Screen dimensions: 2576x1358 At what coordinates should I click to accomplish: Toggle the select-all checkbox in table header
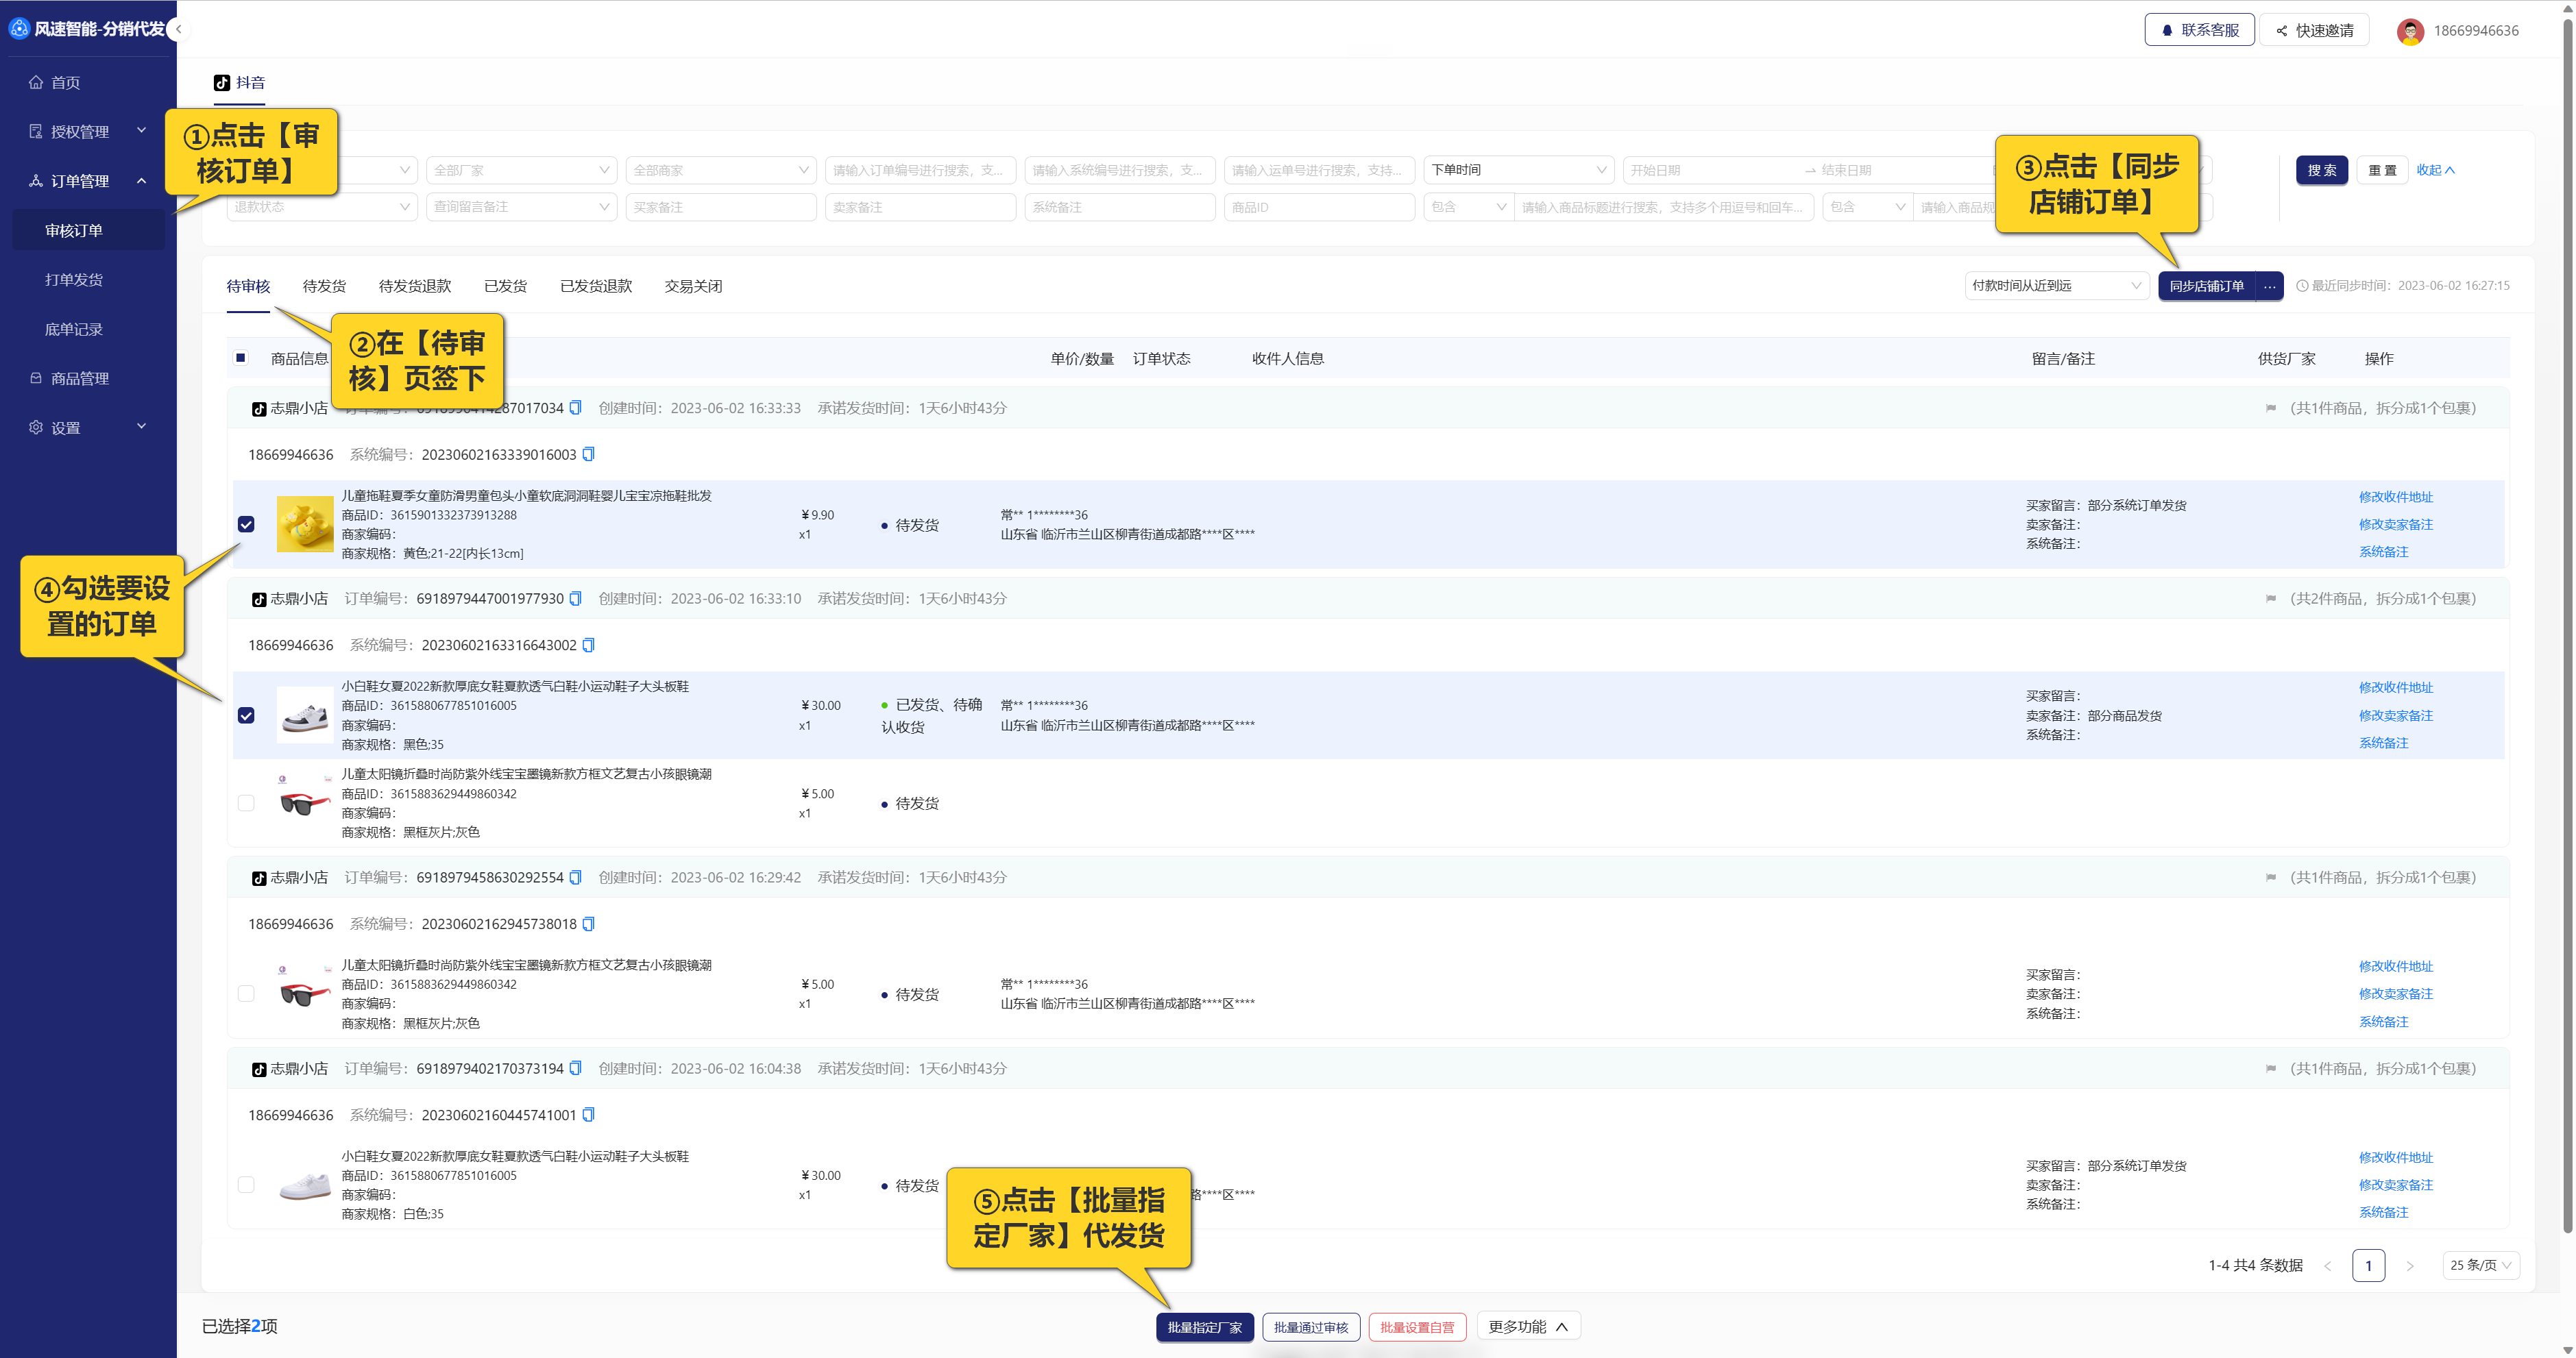click(241, 358)
